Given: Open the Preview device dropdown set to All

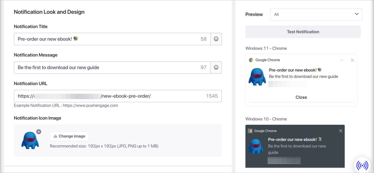Looking at the screenshot, I should pos(316,14).
